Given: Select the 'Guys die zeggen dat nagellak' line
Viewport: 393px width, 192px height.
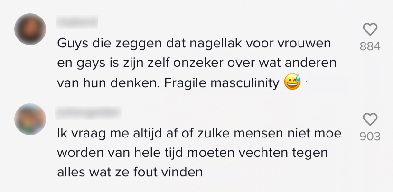Looking at the screenshot, I should pyautogui.click(x=194, y=44).
